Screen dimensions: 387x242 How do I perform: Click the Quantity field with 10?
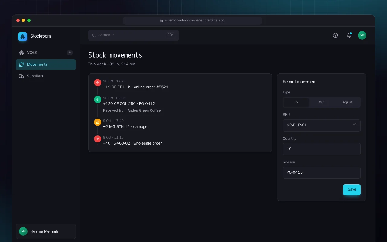322,149
